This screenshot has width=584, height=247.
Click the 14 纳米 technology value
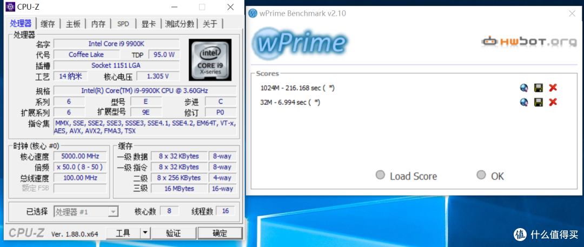point(70,76)
